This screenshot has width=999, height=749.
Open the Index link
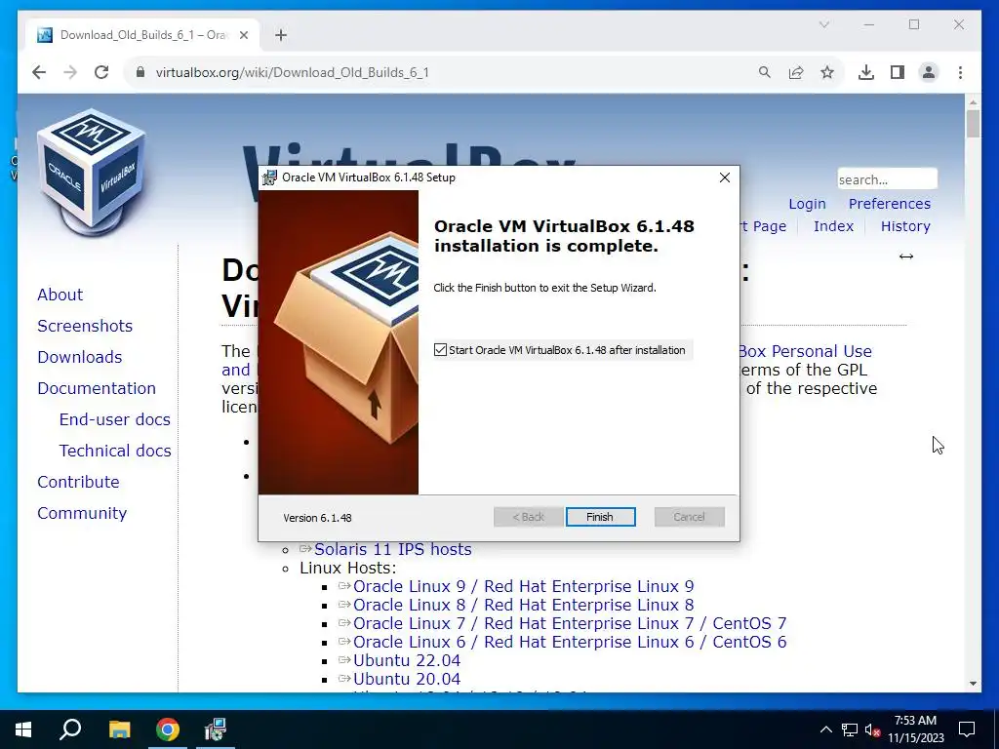tap(833, 226)
